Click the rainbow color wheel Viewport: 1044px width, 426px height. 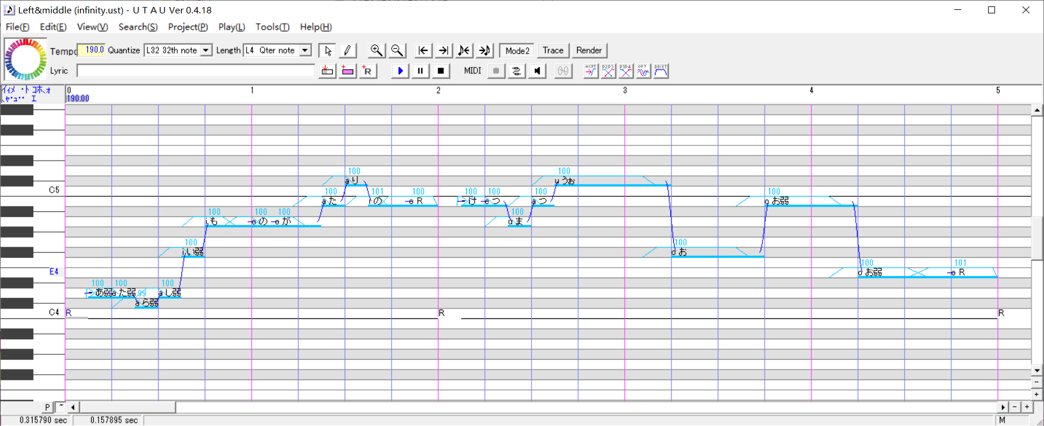click(25, 59)
